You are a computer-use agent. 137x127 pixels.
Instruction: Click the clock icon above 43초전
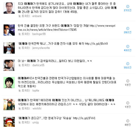click(128, 46)
